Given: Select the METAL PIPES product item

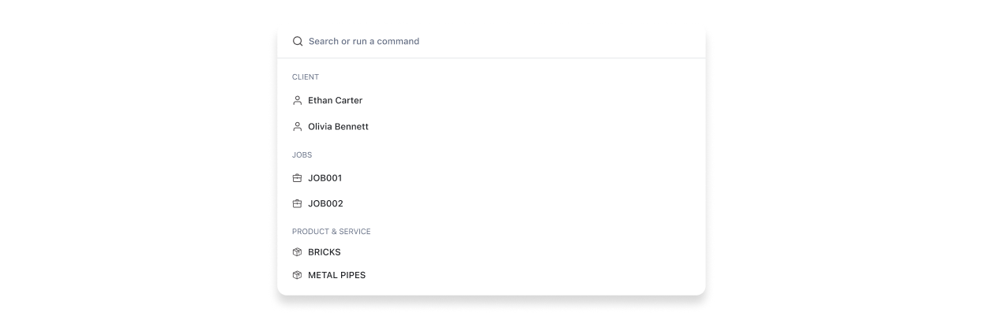Looking at the screenshot, I should (x=491, y=276).
